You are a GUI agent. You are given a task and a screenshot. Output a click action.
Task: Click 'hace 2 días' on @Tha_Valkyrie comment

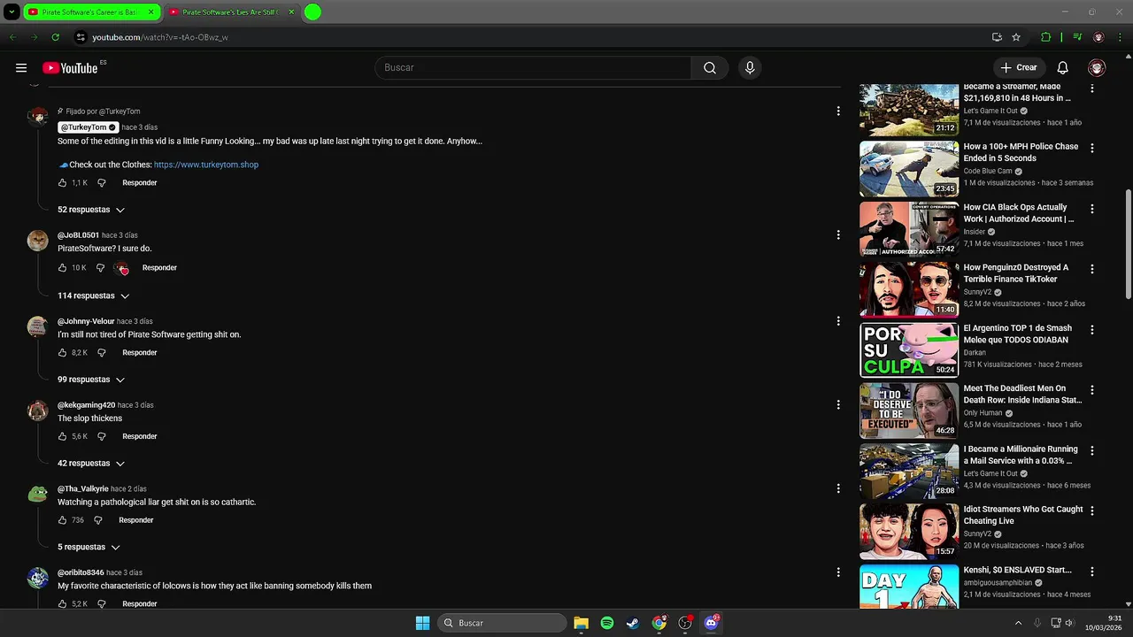129,489
